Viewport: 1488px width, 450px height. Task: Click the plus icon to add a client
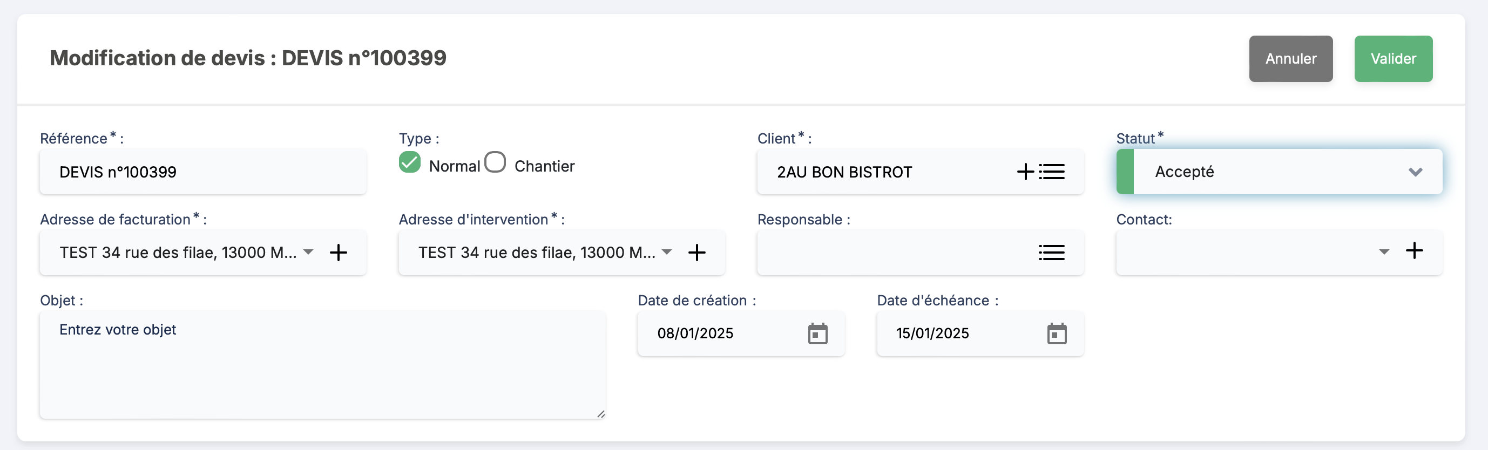pos(1025,172)
